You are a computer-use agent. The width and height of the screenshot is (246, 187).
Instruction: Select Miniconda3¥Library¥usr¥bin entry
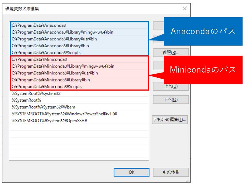coord(79,73)
